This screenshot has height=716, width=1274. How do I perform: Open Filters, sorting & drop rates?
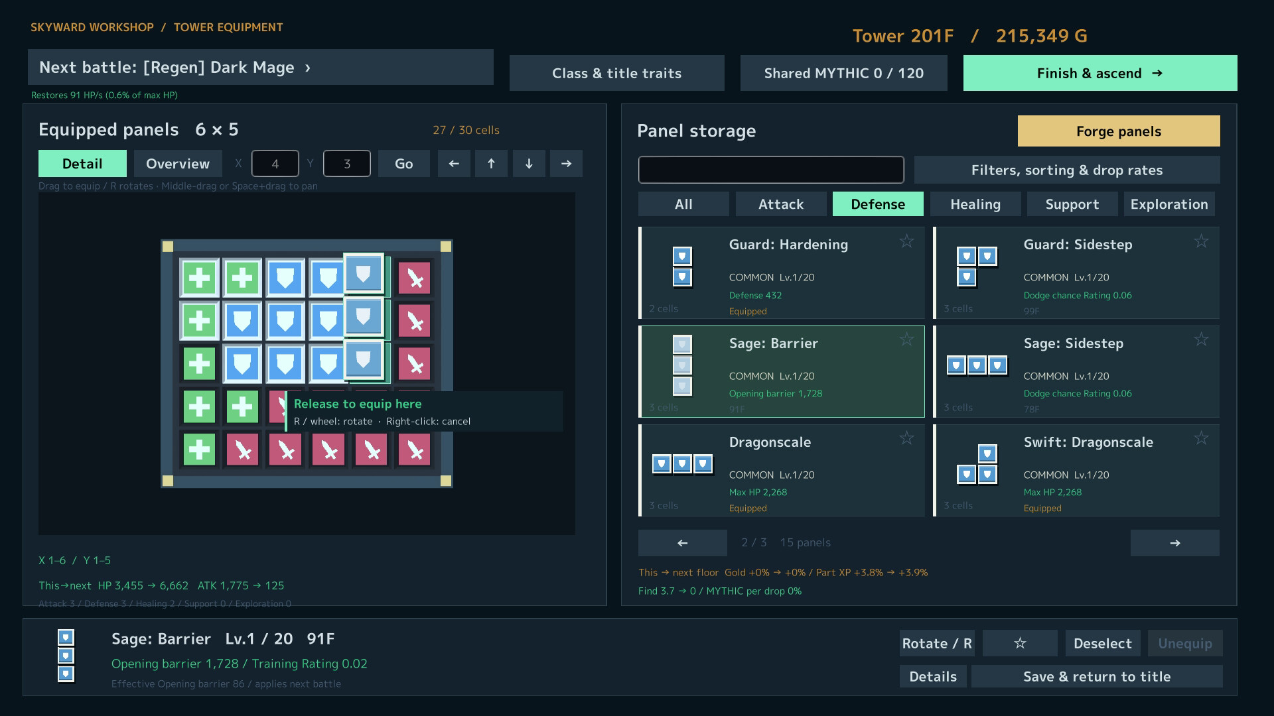[x=1067, y=170]
